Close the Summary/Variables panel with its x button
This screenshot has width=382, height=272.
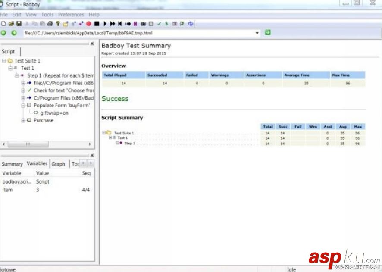coord(92,155)
